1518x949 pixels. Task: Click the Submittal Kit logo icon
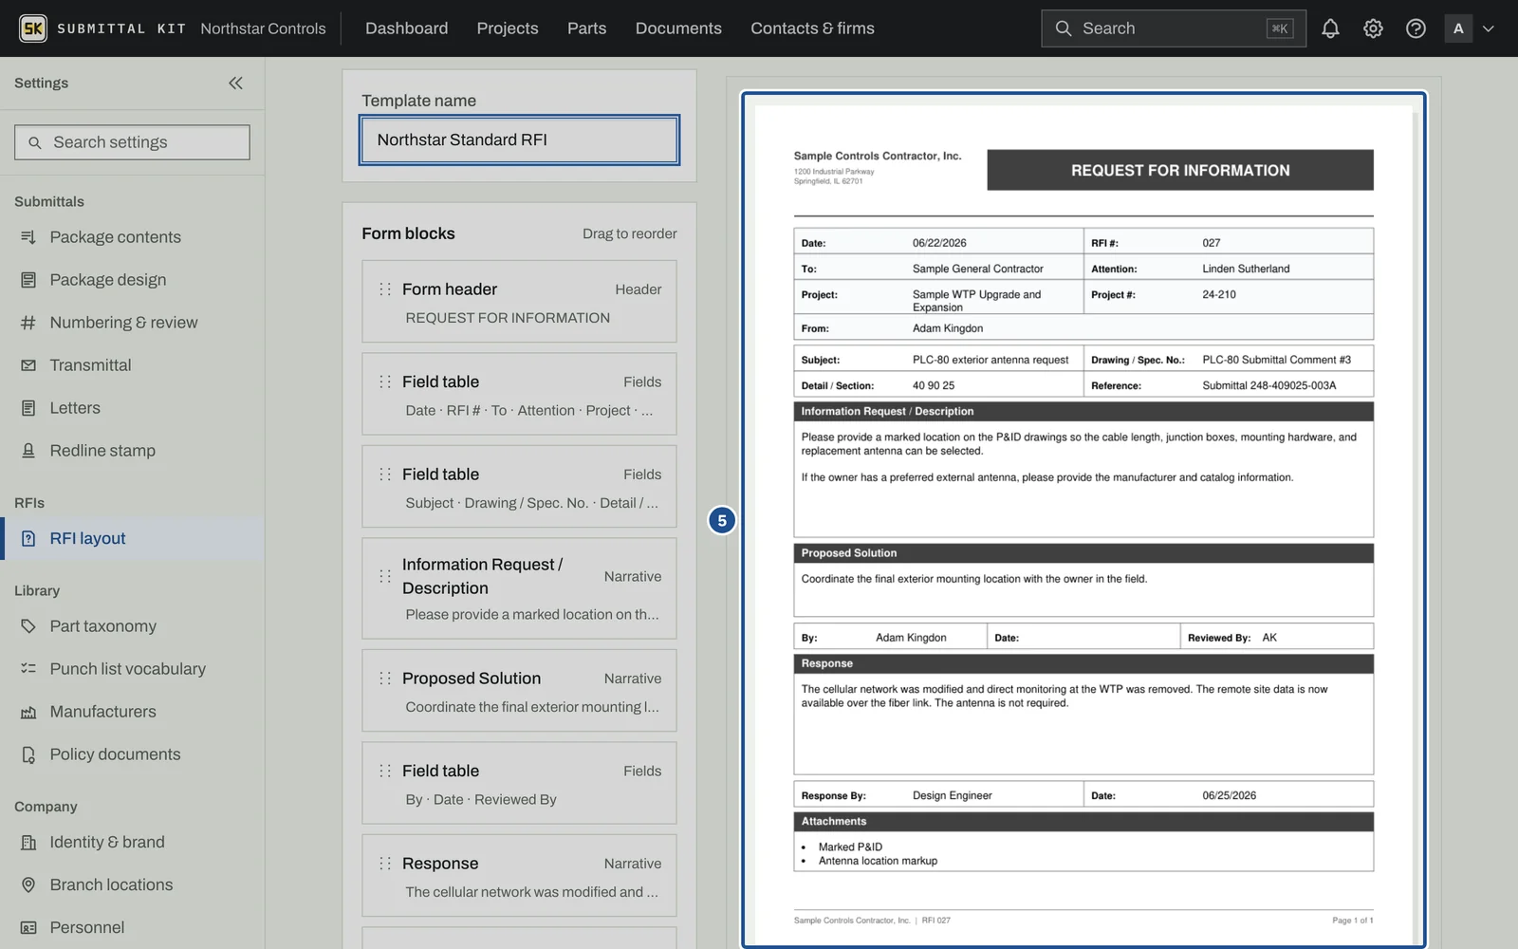pos(33,28)
